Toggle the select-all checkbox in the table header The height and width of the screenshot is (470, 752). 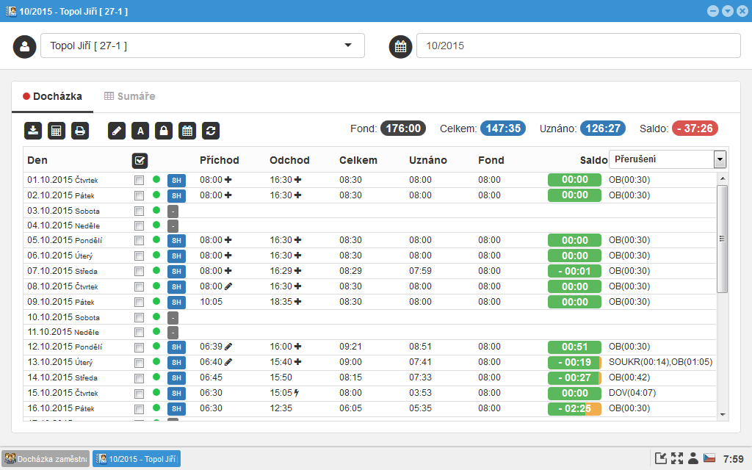coord(140,160)
